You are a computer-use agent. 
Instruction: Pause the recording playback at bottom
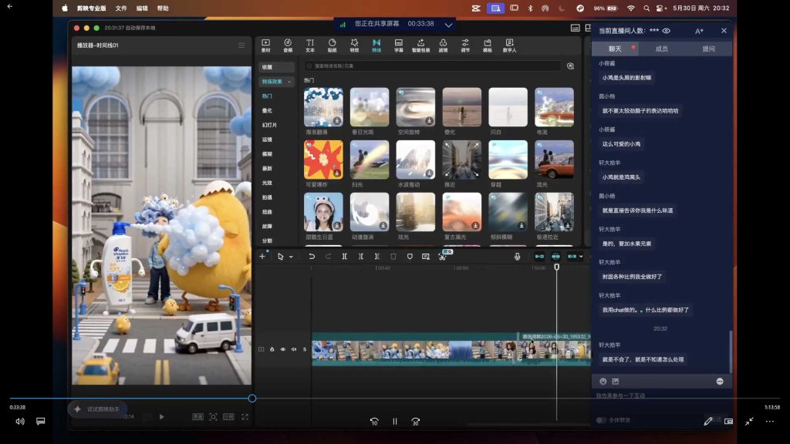click(x=395, y=422)
